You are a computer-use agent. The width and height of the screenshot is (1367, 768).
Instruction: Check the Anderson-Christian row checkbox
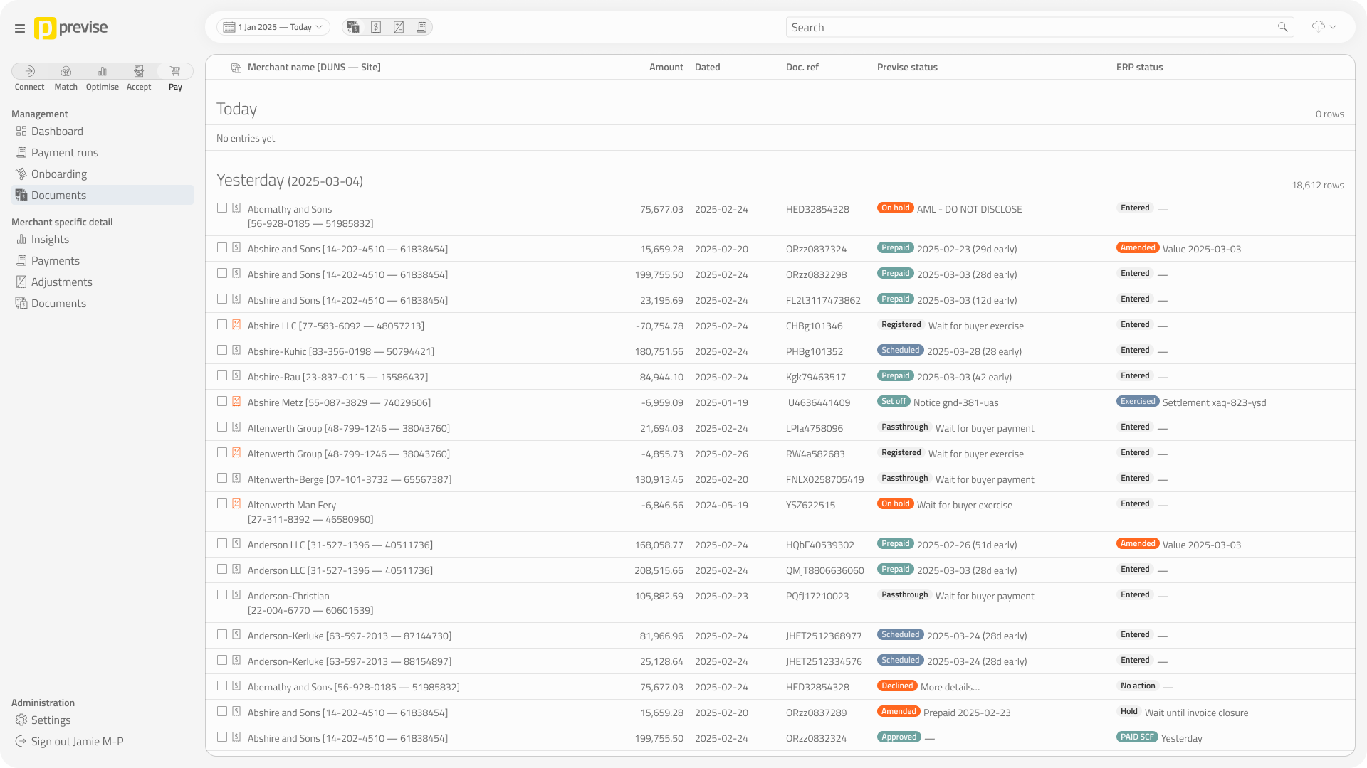[x=222, y=594]
